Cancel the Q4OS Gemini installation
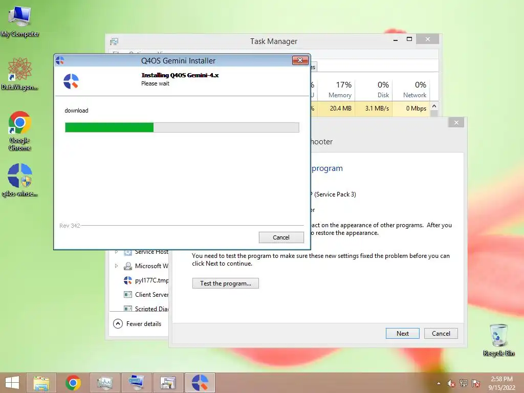Viewport: 524px width, 393px height. pyautogui.click(x=281, y=237)
